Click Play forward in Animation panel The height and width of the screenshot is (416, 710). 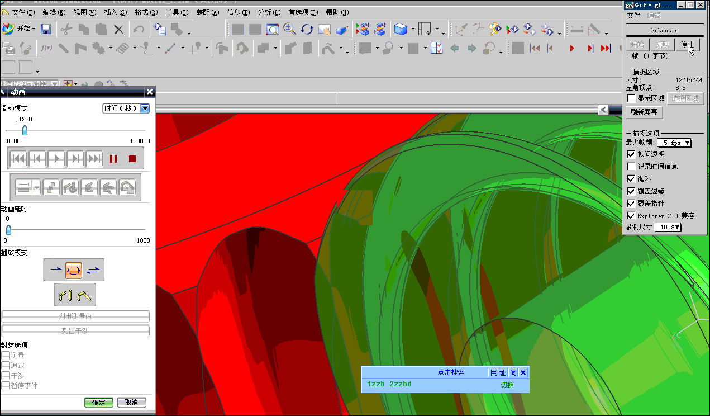pos(56,159)
